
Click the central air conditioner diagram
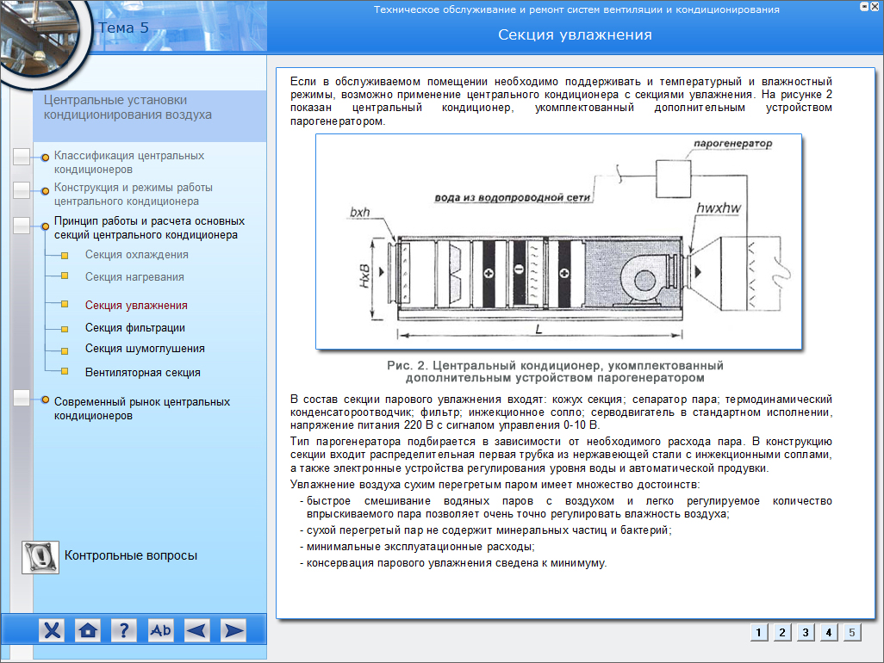[558, 241]
